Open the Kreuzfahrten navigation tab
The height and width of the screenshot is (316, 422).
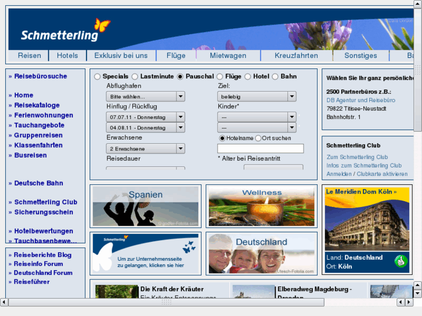296,56
